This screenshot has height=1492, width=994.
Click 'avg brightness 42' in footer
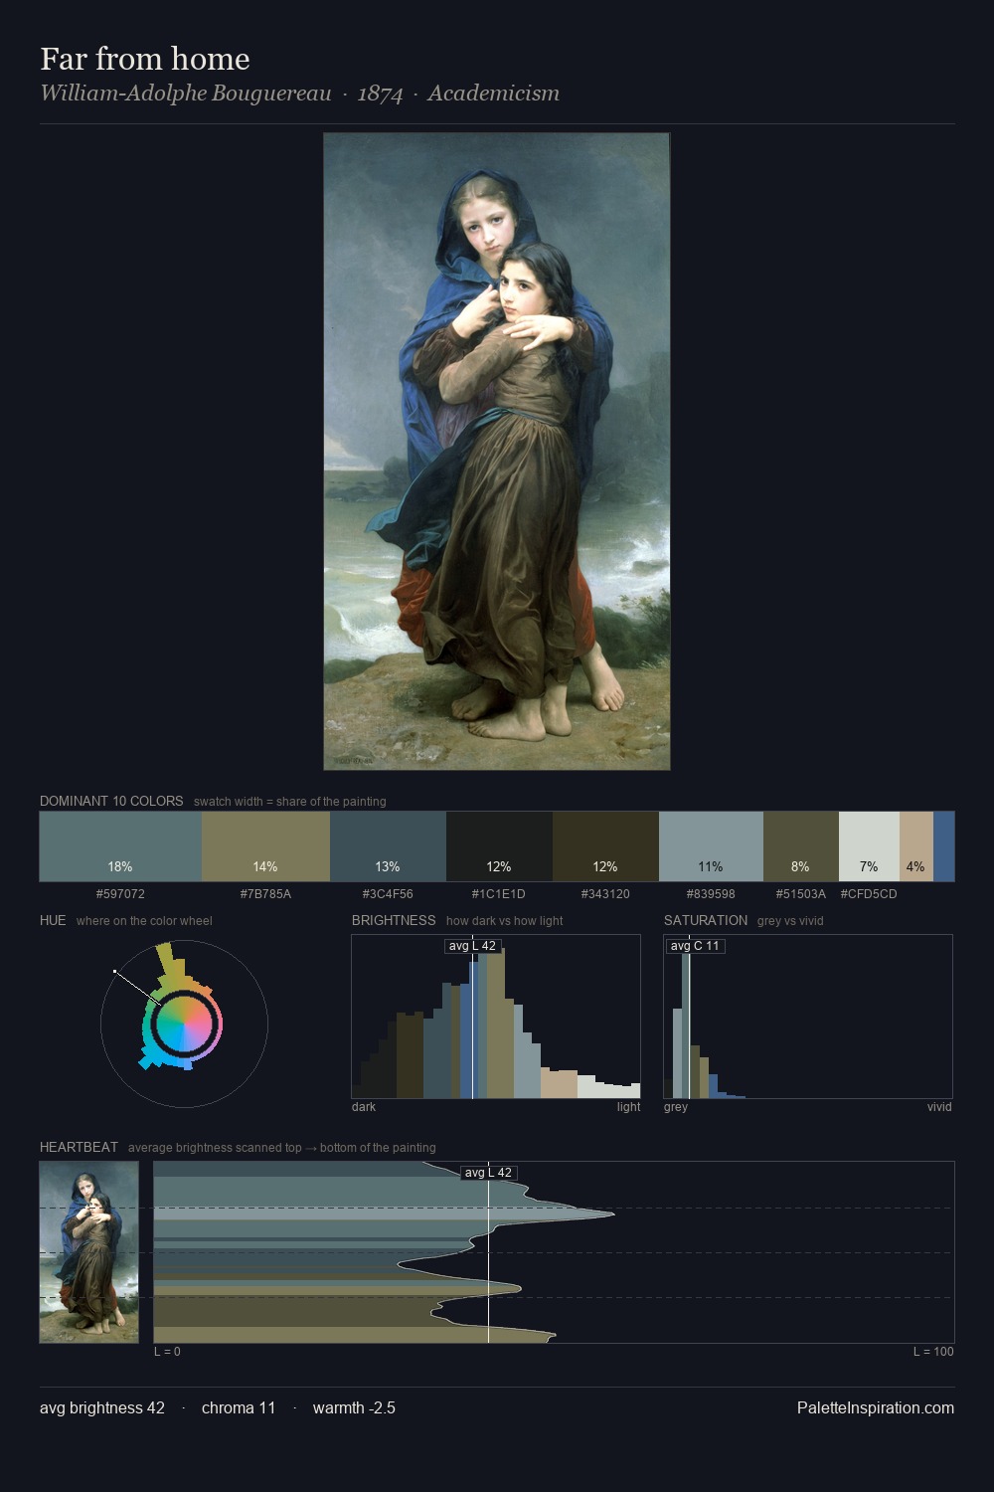[102, 1407]
